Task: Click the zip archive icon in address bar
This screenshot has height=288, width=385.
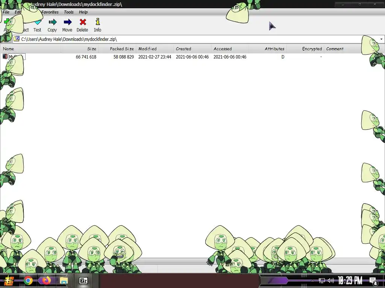Action: (17, 39)
